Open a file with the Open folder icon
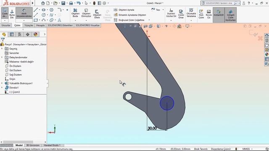 (x=55, y=3)
